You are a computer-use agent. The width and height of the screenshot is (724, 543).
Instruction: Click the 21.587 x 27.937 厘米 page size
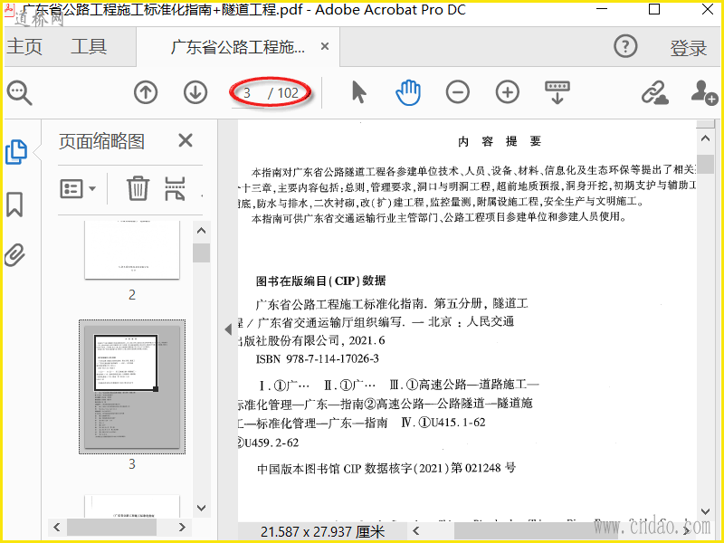(x=322, y=531)
